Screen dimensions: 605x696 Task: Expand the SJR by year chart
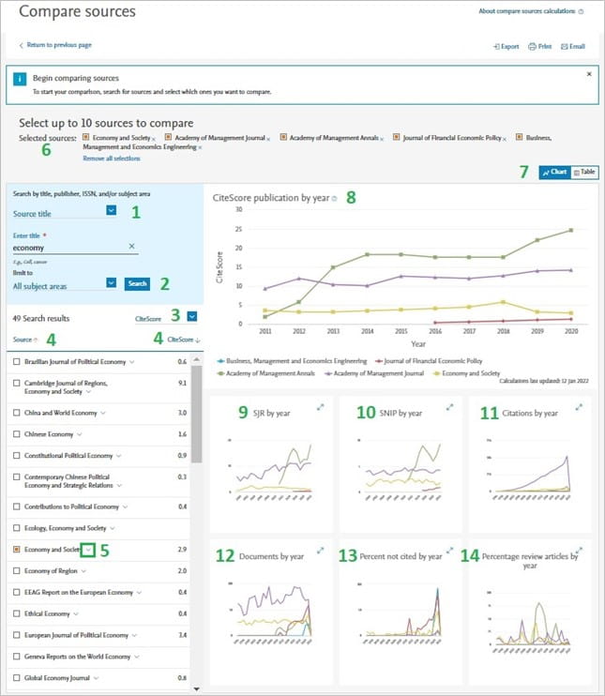[320, 407]
